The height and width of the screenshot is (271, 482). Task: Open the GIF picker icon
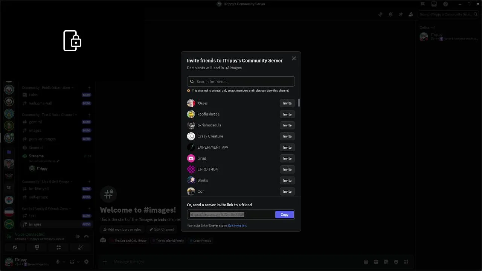coord(376,262)
